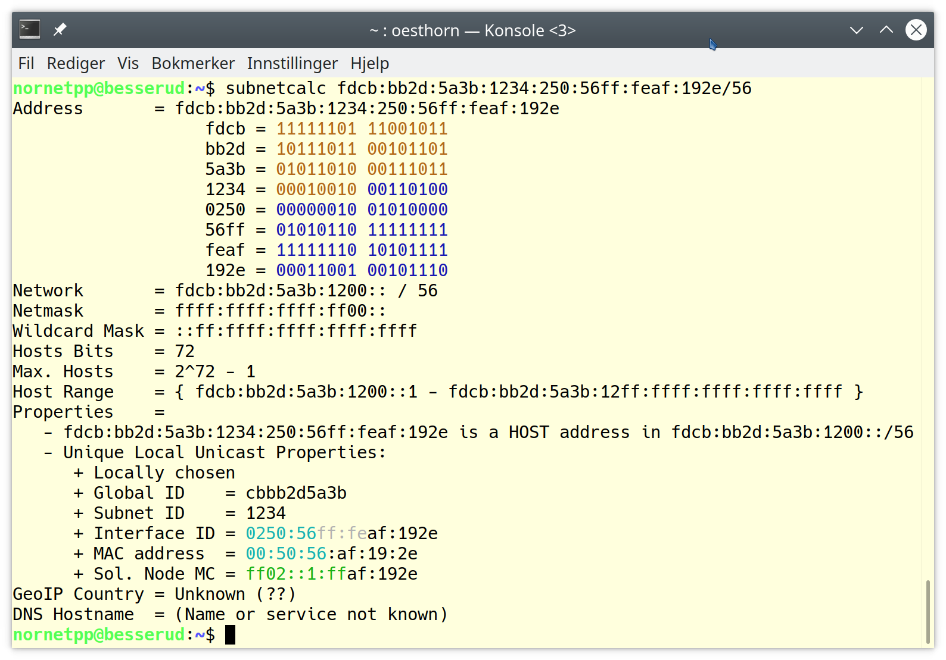Click the subnetcalc command text
This screenshot has width=946, height=660.
(x=488, y=88)
